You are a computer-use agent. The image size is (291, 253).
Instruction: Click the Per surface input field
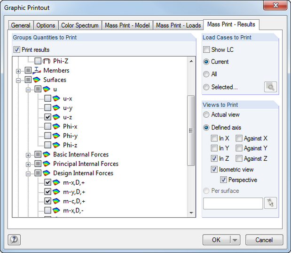click(x=233, y=204)
